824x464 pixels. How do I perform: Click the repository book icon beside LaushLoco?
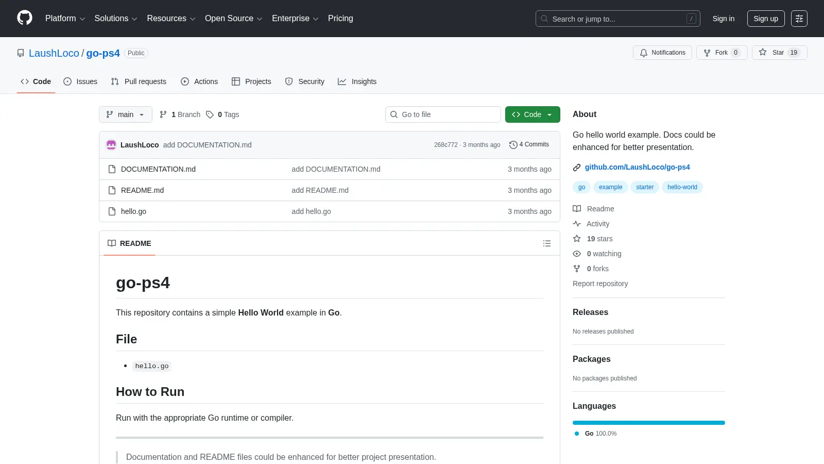tap(21, 53)
